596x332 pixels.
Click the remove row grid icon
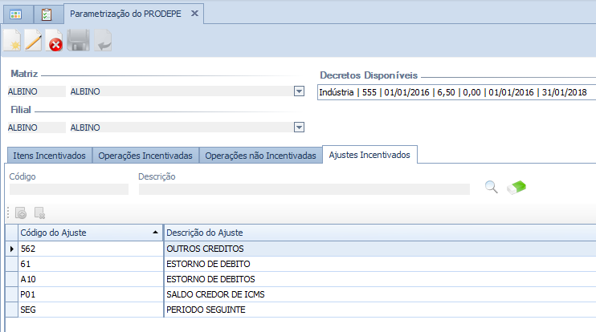pyautogui.click(x=39, y=213)
